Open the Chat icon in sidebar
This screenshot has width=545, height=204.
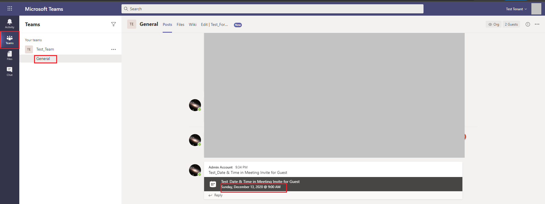click(10, 71)
